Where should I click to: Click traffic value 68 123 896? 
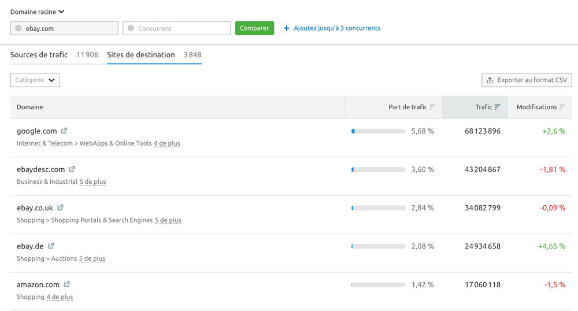pos(483,131)
